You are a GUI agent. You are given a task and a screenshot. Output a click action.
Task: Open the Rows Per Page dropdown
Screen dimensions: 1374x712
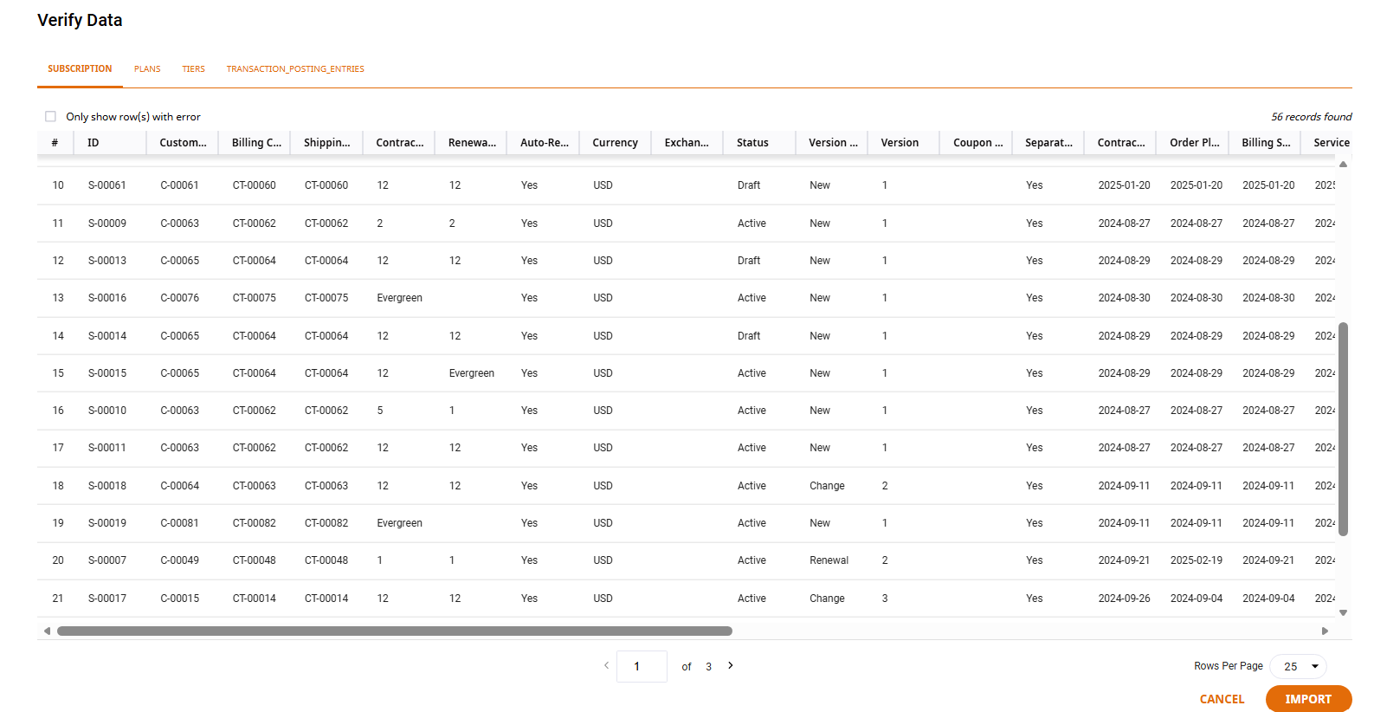[x=1298, y=666]
